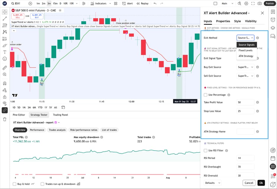The width and height of the screenshot is (277, 189).
Task: Open the Indicators dialog
Action: point(99,4)
